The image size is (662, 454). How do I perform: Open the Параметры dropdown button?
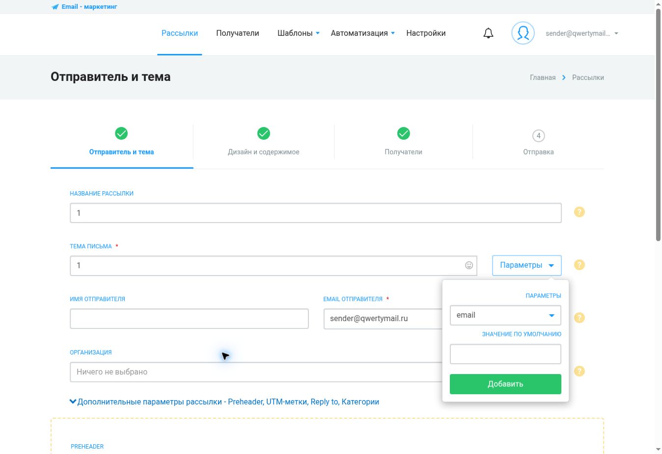click(x=527, y=265)
